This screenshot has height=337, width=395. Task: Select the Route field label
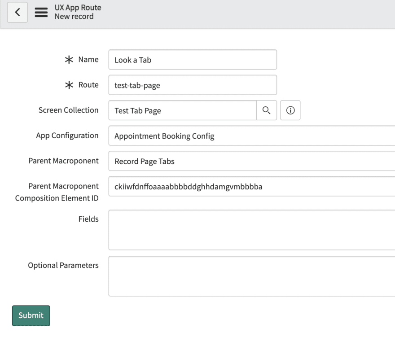[88, 85]
